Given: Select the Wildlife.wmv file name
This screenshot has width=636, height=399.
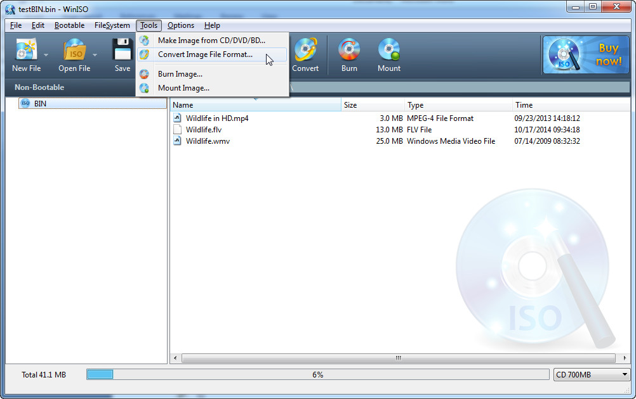Looking at the screenshot, I should [x=208, y=141].
